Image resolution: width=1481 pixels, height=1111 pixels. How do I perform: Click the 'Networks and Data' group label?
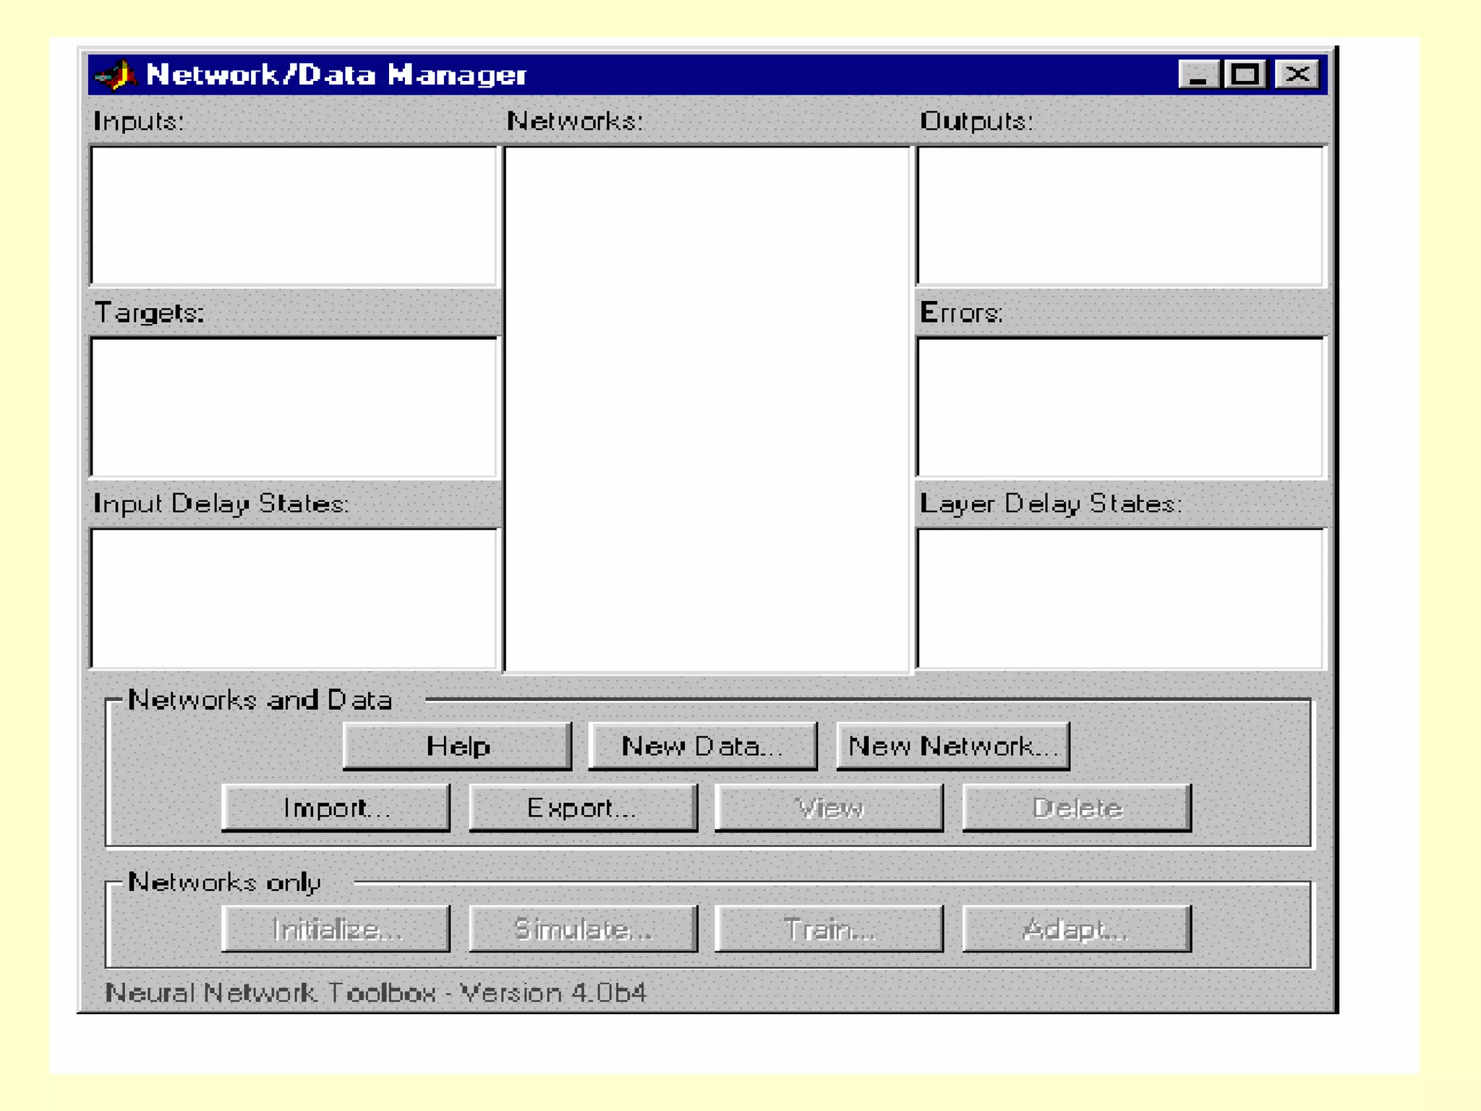(260, 700)
